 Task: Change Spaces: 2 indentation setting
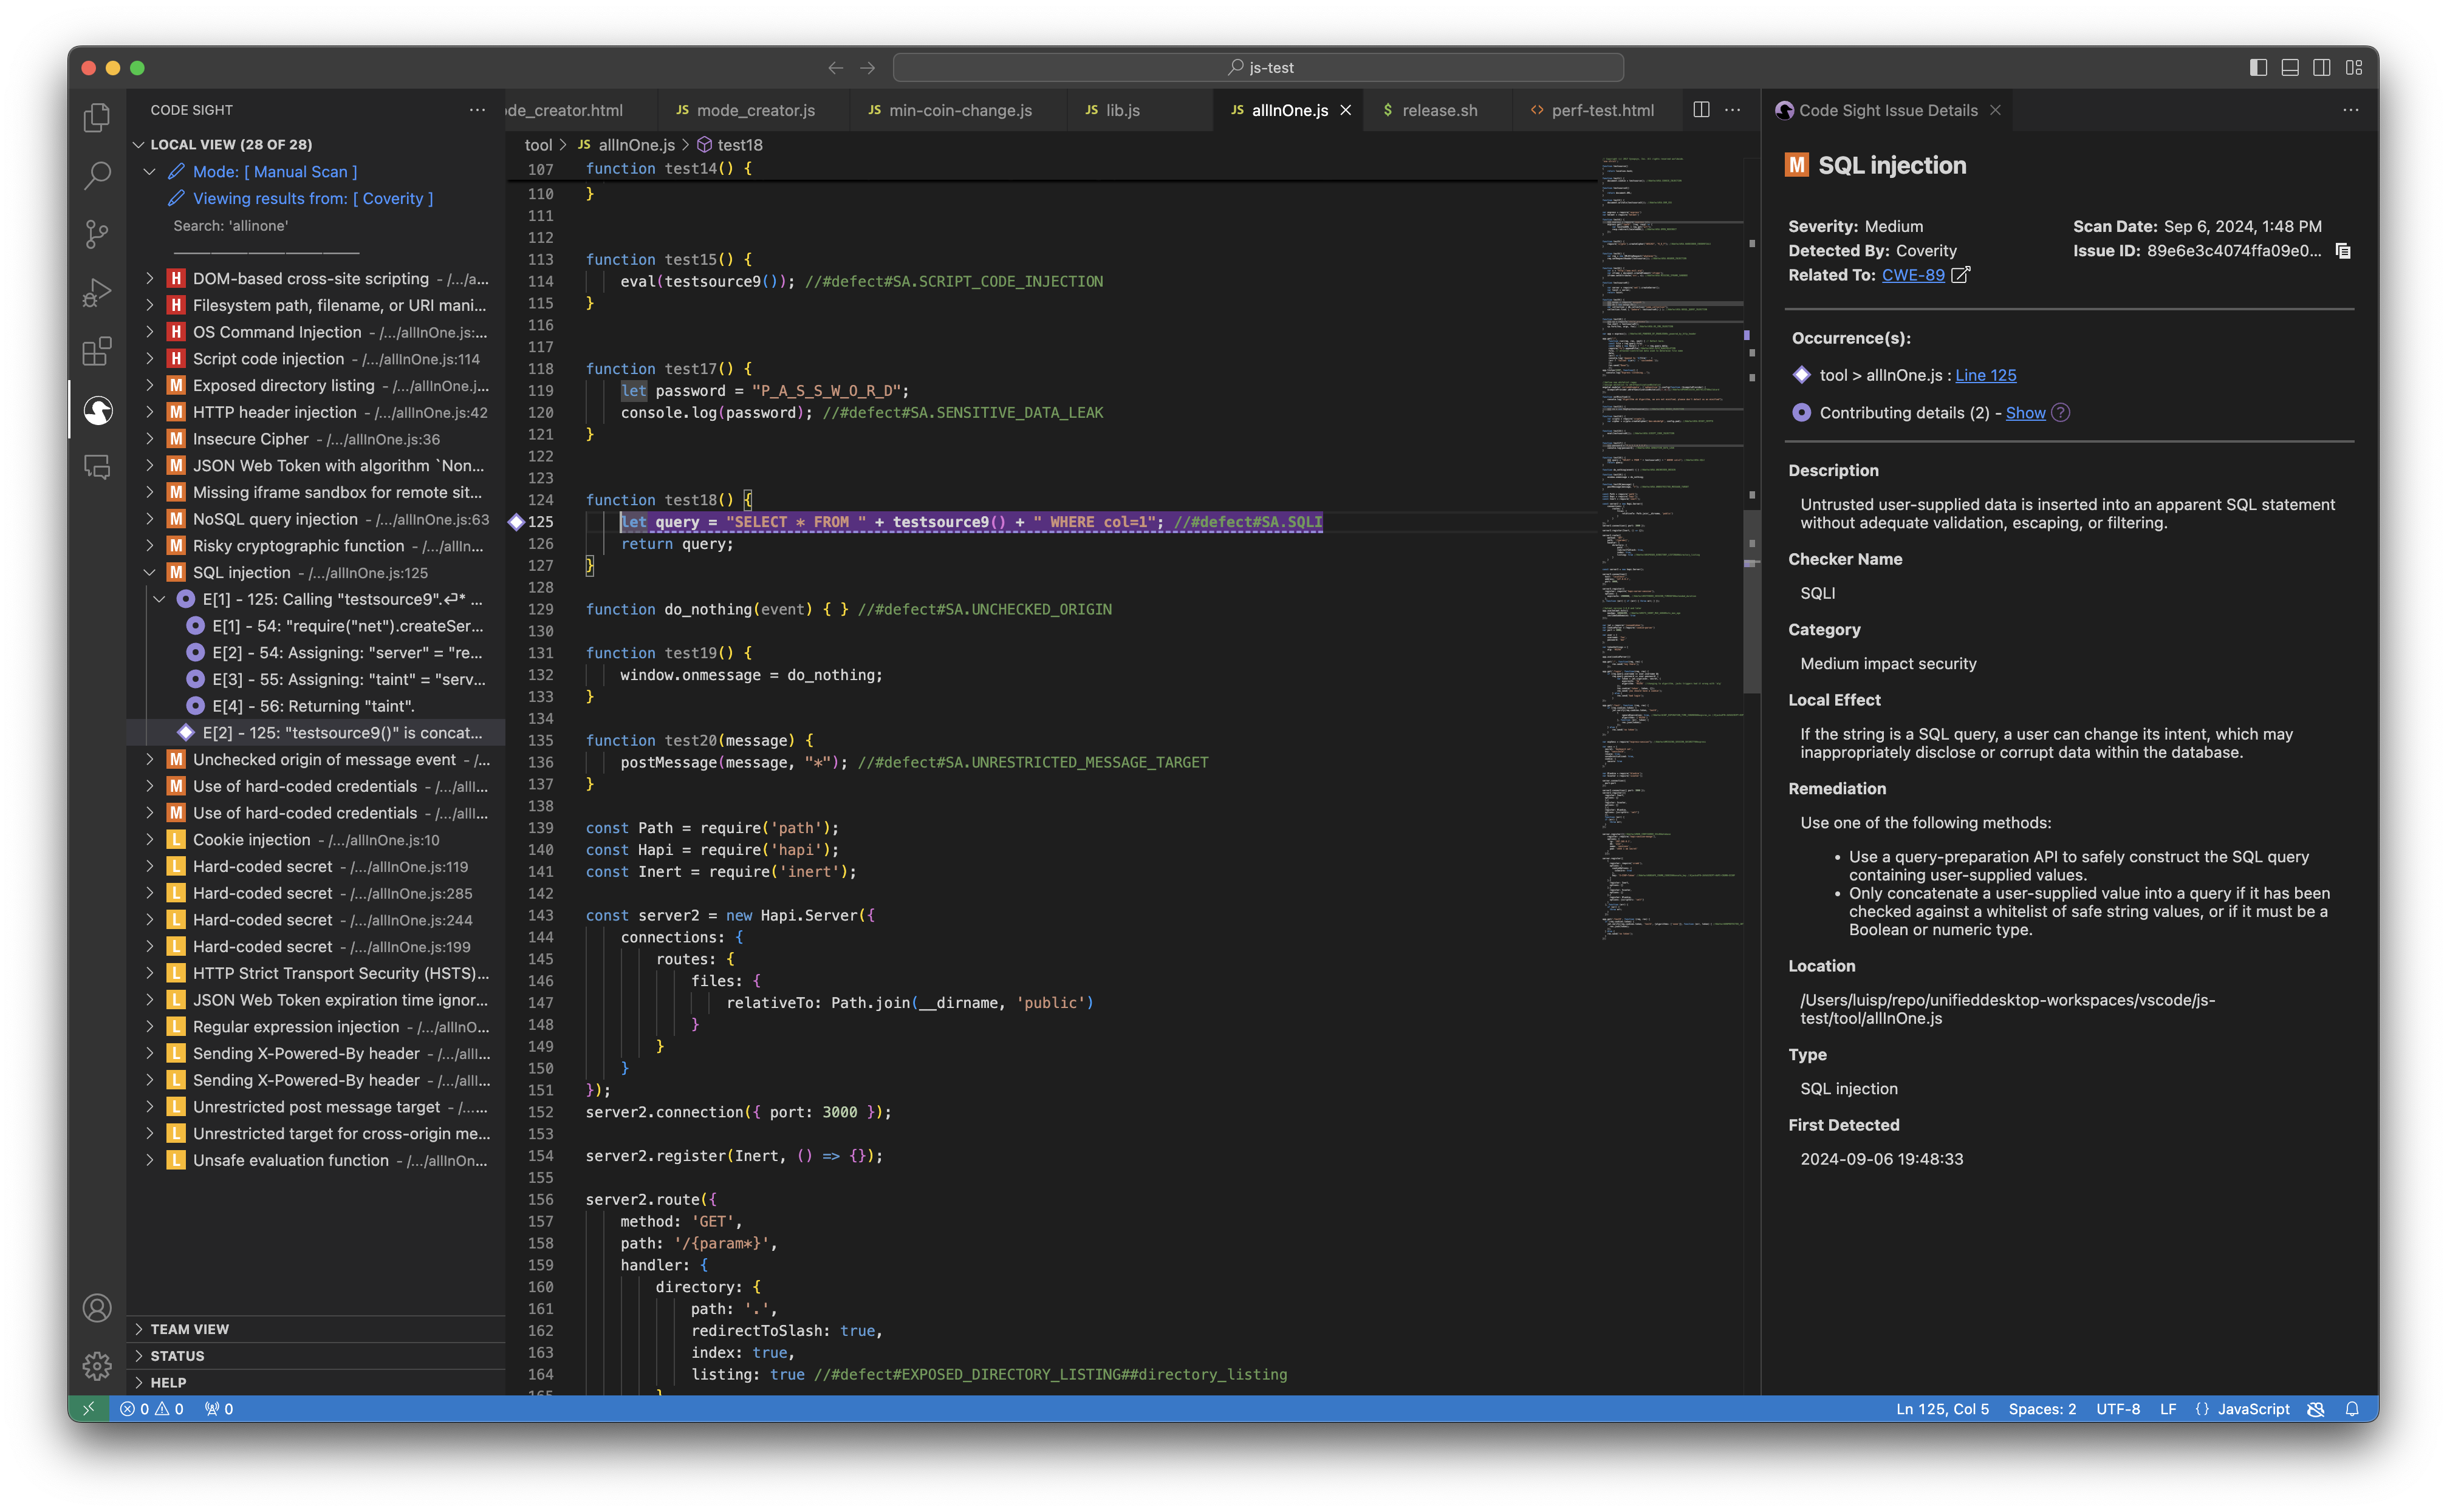coord(2042,1409)
